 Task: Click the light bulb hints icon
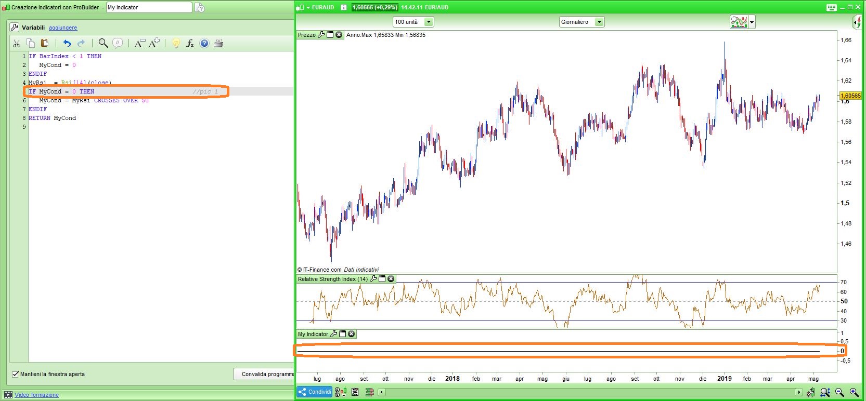pyautogui.click(x=176, y=43)
